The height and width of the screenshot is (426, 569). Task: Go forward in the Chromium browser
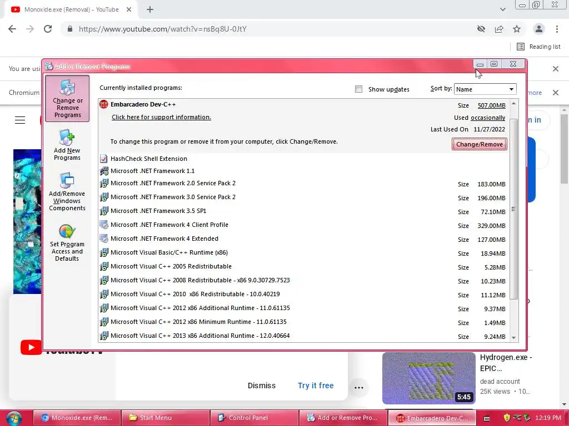pyautogui.click(x=30, y=29)
